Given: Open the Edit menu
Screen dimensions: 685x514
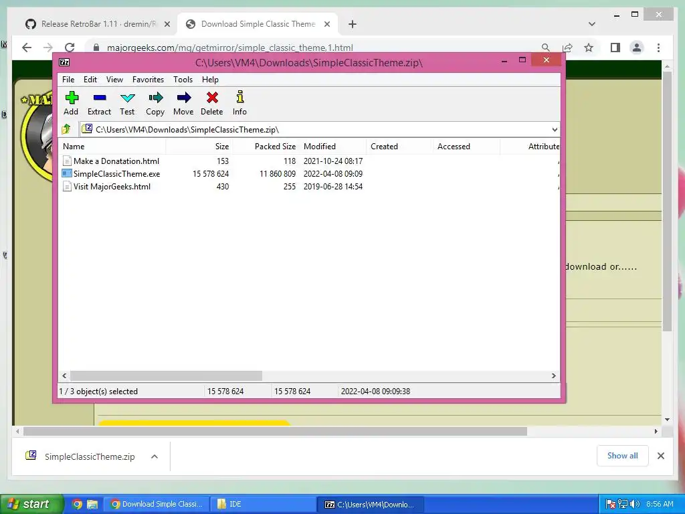Looking at the screenshot, I should [90, 79].
